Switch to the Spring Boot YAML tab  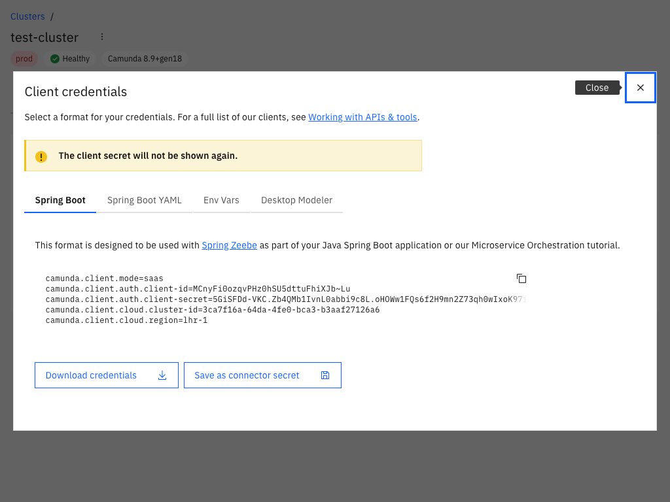click(145, 200)
